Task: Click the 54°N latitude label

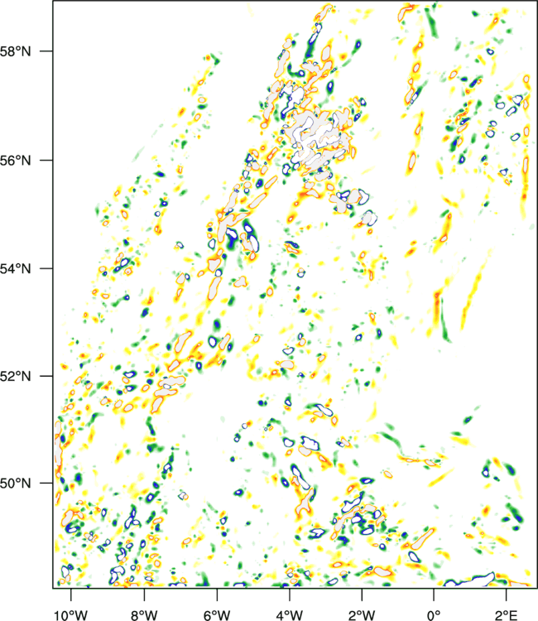Action: (16, 269)
